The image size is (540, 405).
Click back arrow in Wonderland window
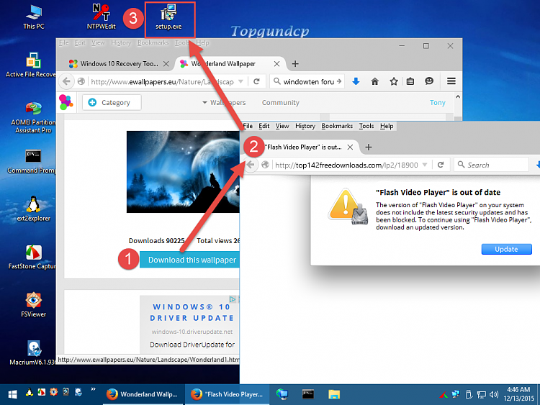click(66, 81)
